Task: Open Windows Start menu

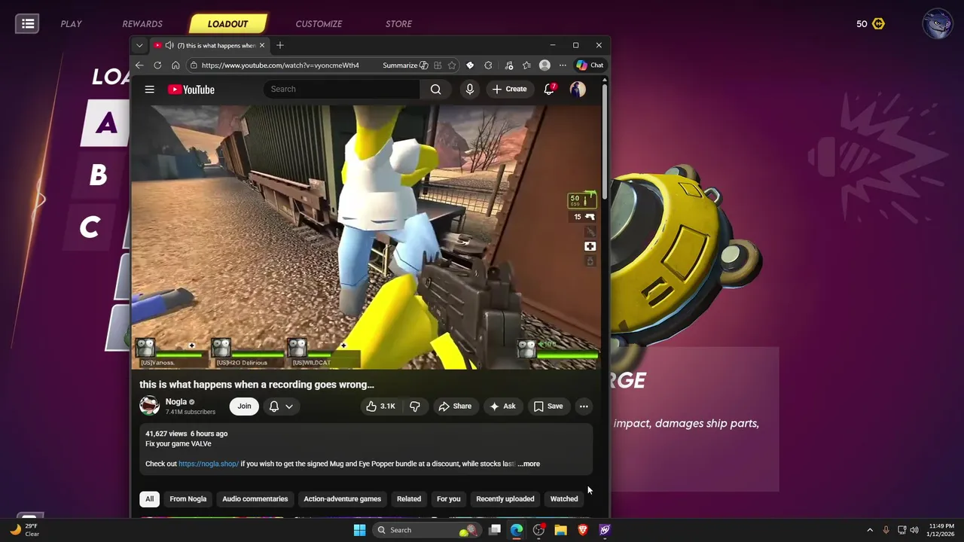Action: tap(359, 530)
